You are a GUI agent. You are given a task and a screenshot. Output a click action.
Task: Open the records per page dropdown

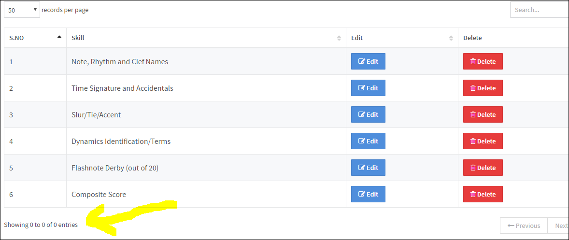point(22,10)
